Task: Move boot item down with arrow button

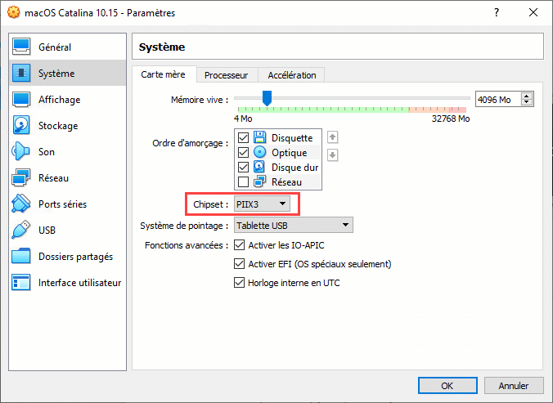Action: coord(333,154)
